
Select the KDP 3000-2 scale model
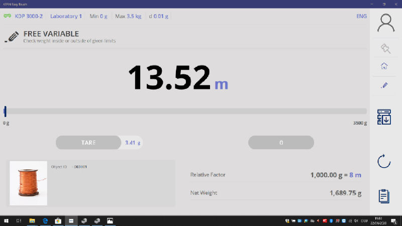(28, 16)
